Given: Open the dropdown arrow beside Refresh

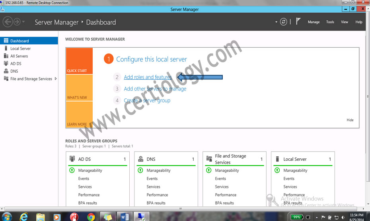Looking at the screenshot, I should pos(276,22).
